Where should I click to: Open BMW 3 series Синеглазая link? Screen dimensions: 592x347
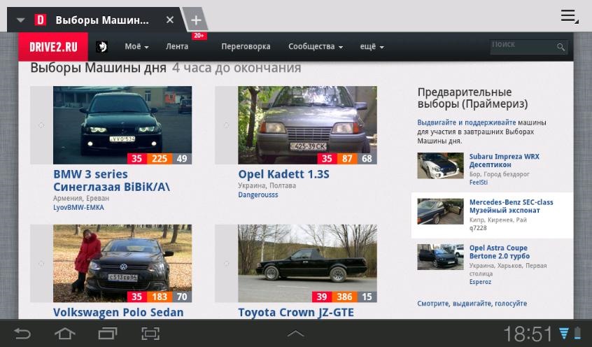coord(111,180)
